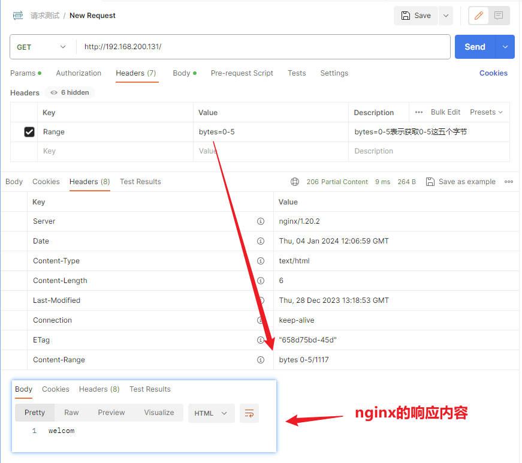Click the wrap lines icon beside HTML
Viewport: 522px width, 463px height.
click(249, 413)
